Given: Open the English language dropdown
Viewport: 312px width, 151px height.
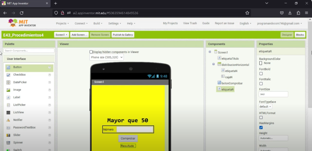Looking at the screenshot, I should click(245, 23).
